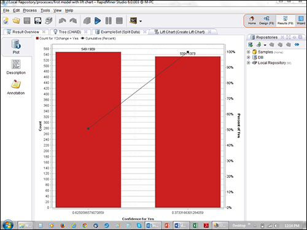Switch to the Result Overview tab

pyautogui.click(x=26, y=32)
